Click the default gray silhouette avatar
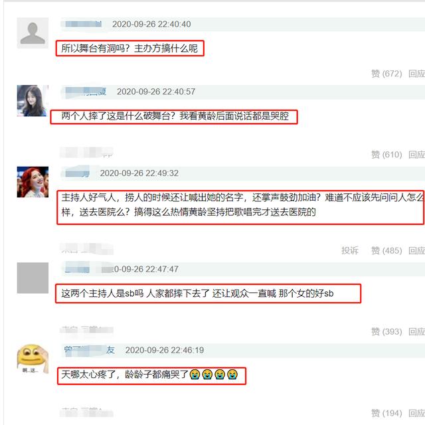Screen dimensions: 425x425 pos(33,33)
